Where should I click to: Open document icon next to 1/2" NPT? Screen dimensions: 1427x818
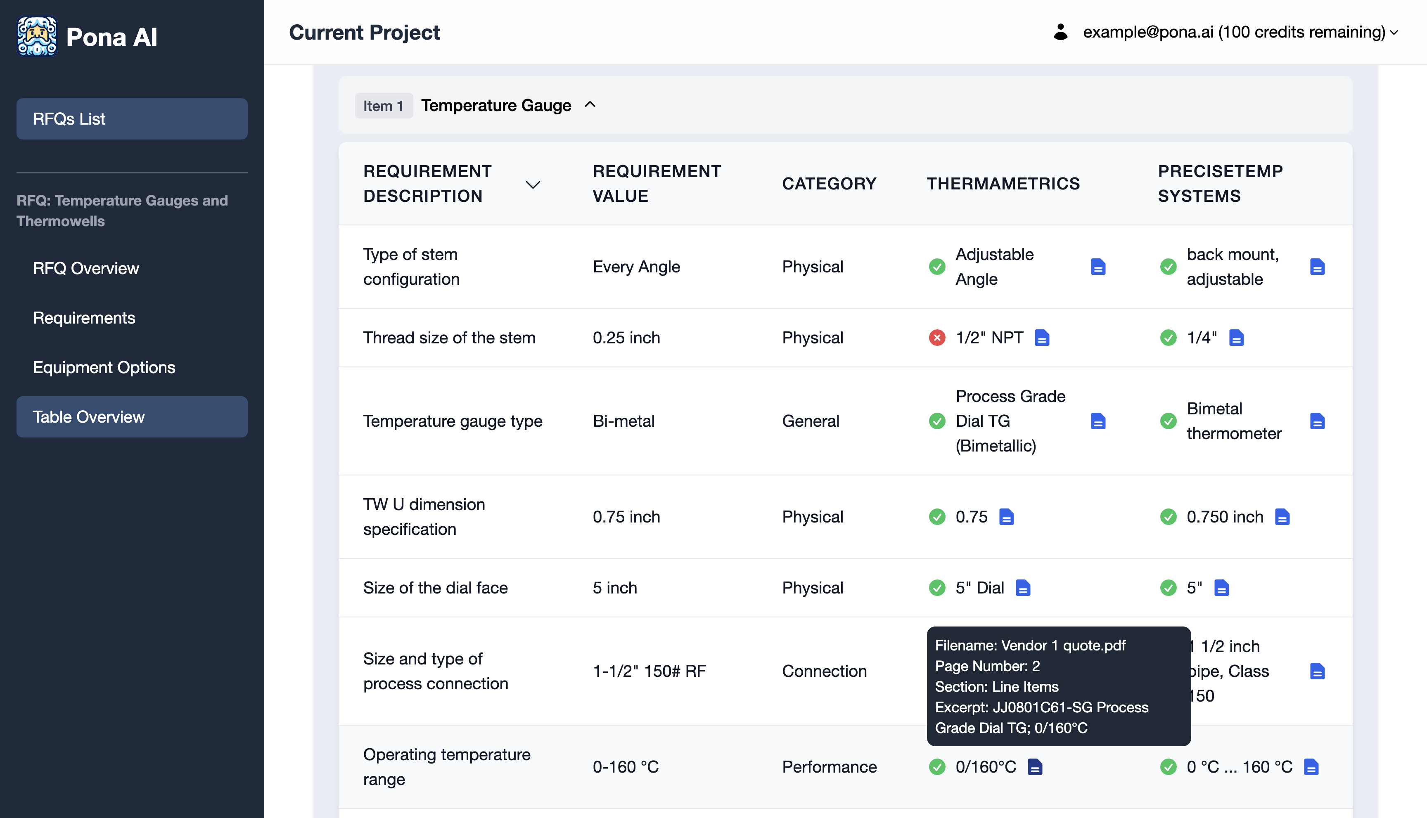click(x=1041, y=338)
